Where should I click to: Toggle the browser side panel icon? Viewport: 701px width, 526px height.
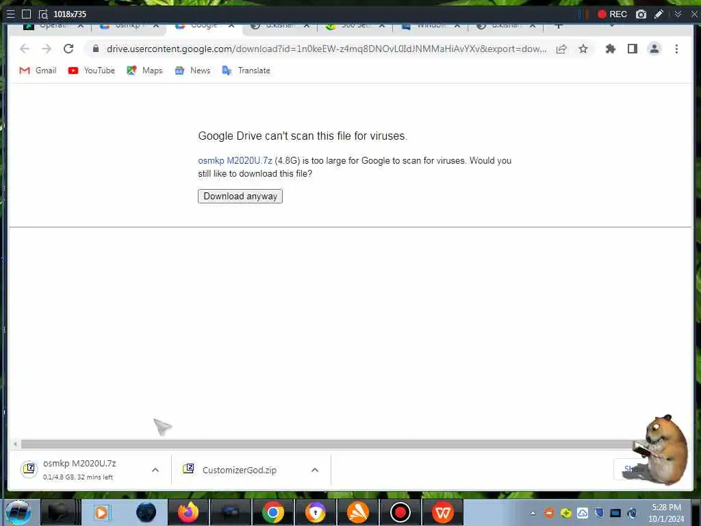pos(632,49)
